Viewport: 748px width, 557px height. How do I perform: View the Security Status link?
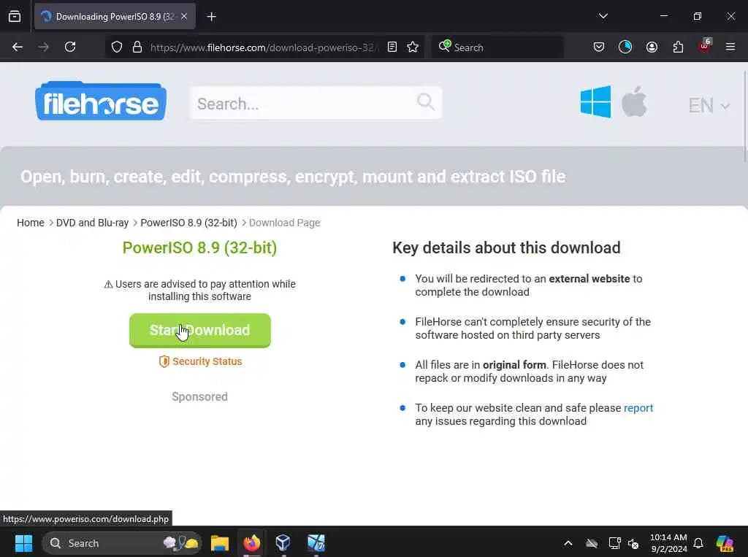point(200,361)
